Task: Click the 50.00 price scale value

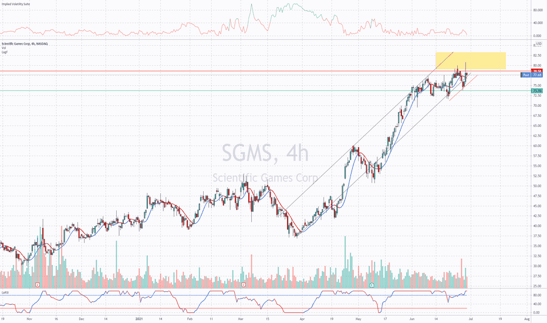Action: point(537,186)
